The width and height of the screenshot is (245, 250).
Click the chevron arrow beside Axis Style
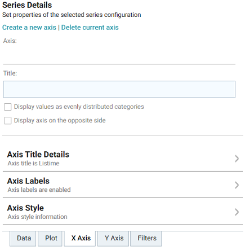click(237, 212)
